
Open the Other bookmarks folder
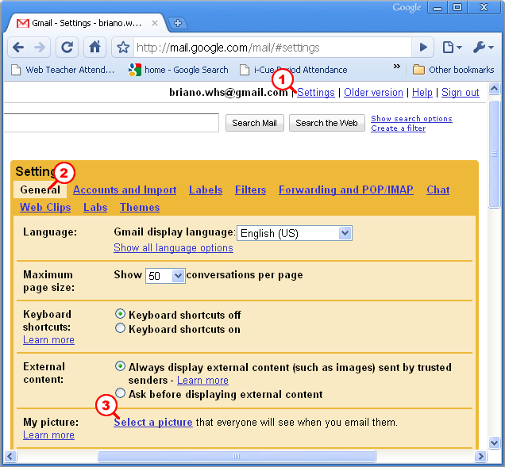(x=453, y=70)
